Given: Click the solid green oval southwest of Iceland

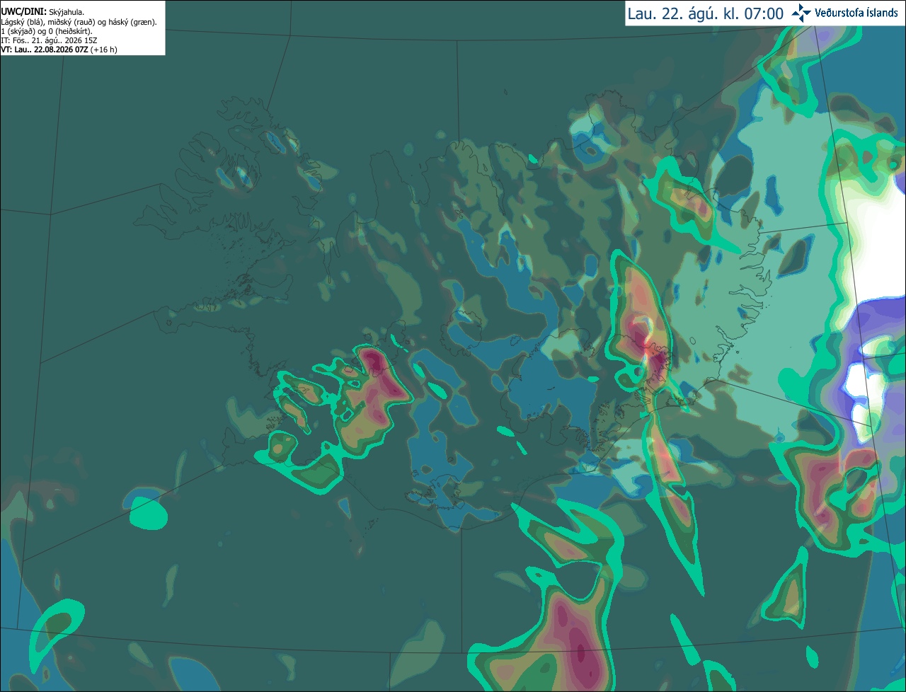Looking at the screenshot, I should pos(148,514).
